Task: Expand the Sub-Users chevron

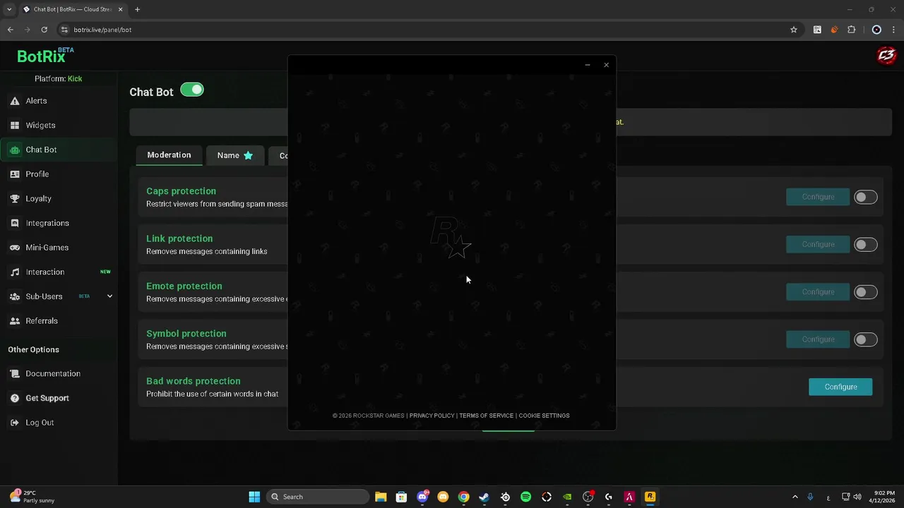Action: pyautogui.click(x=109, y=296)
